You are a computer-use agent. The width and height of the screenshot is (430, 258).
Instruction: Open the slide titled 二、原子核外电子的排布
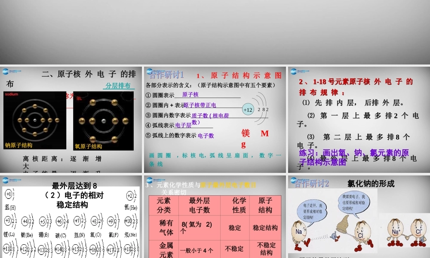[71, 120]
